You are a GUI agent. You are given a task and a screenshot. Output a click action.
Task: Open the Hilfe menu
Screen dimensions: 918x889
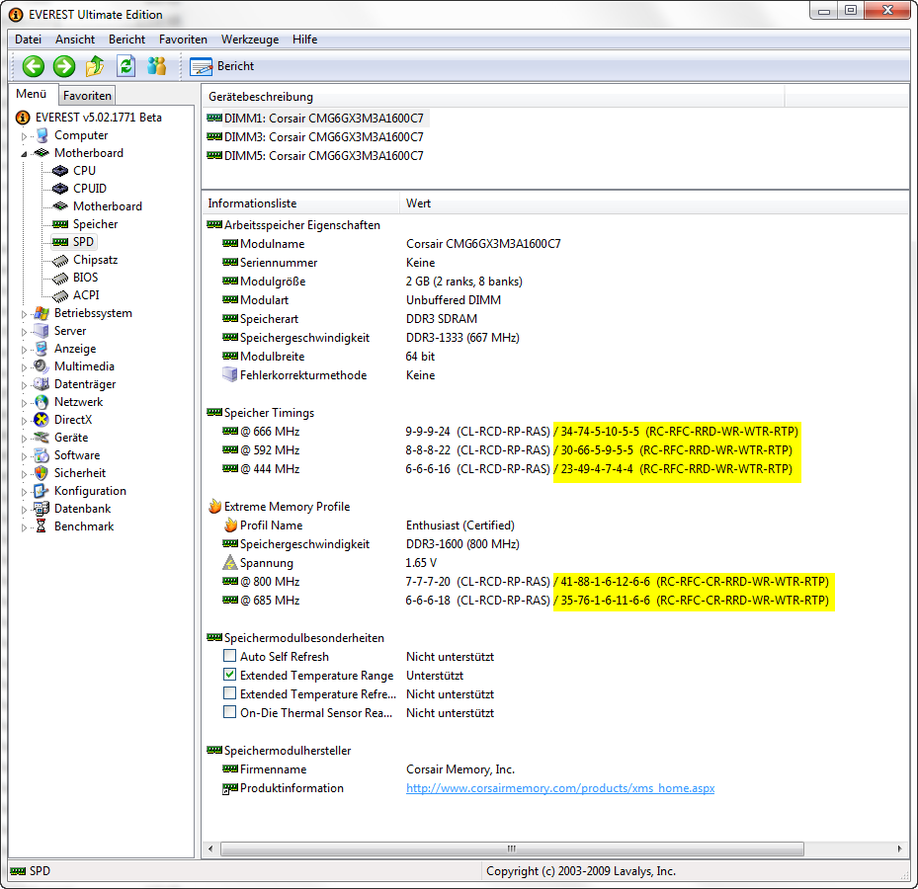pyautogui.click(x=305, y=40)
